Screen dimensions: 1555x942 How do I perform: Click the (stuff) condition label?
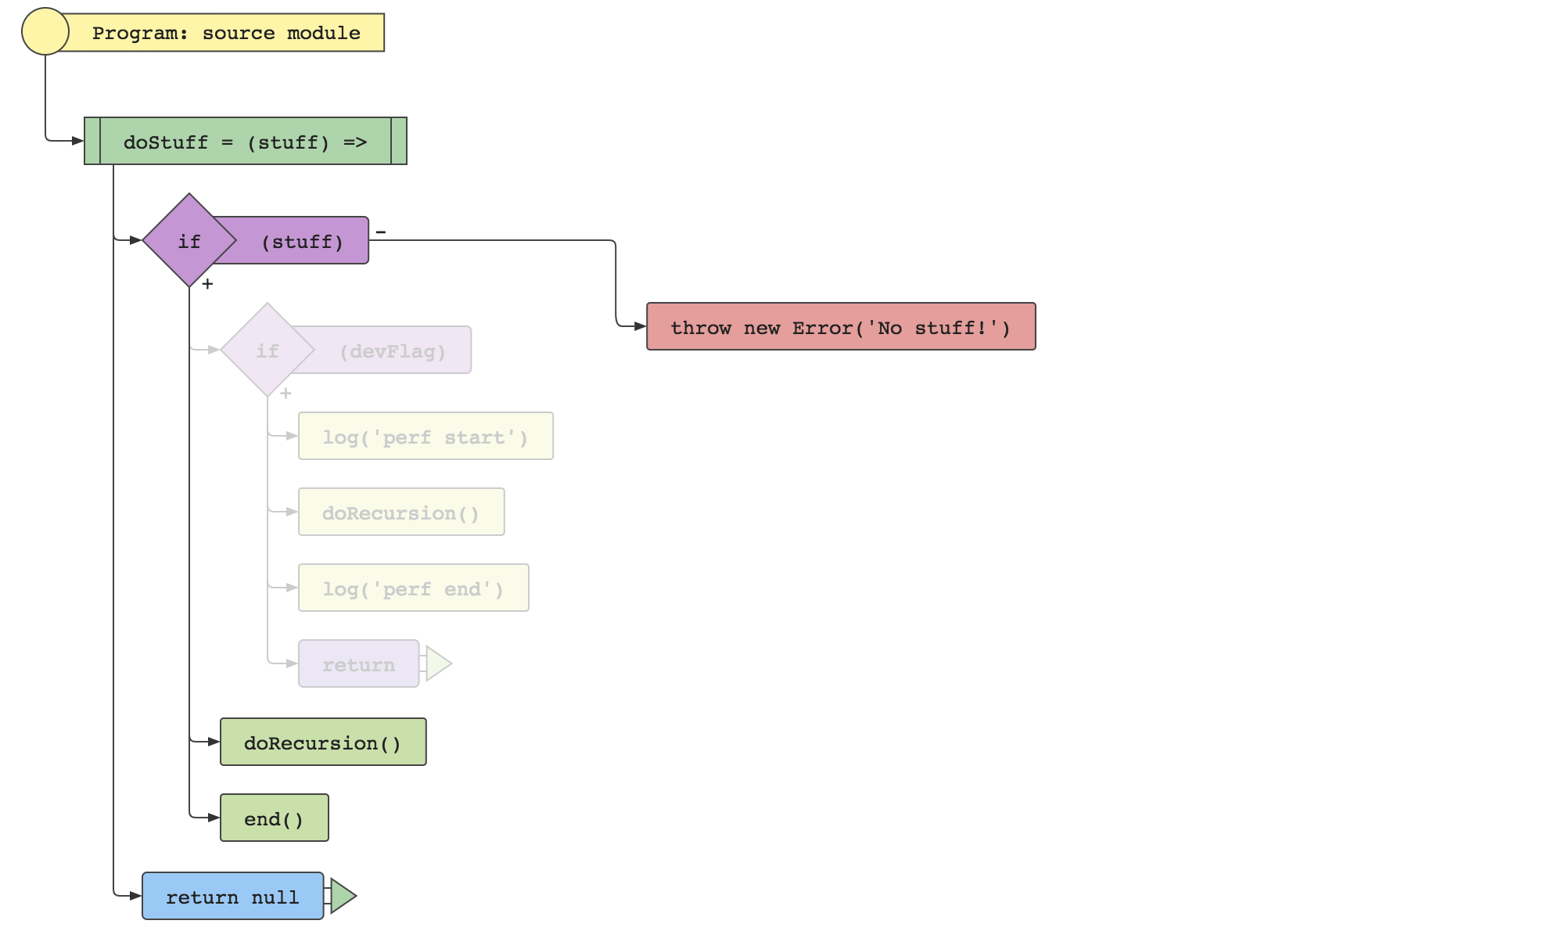(x=303, y=241)
